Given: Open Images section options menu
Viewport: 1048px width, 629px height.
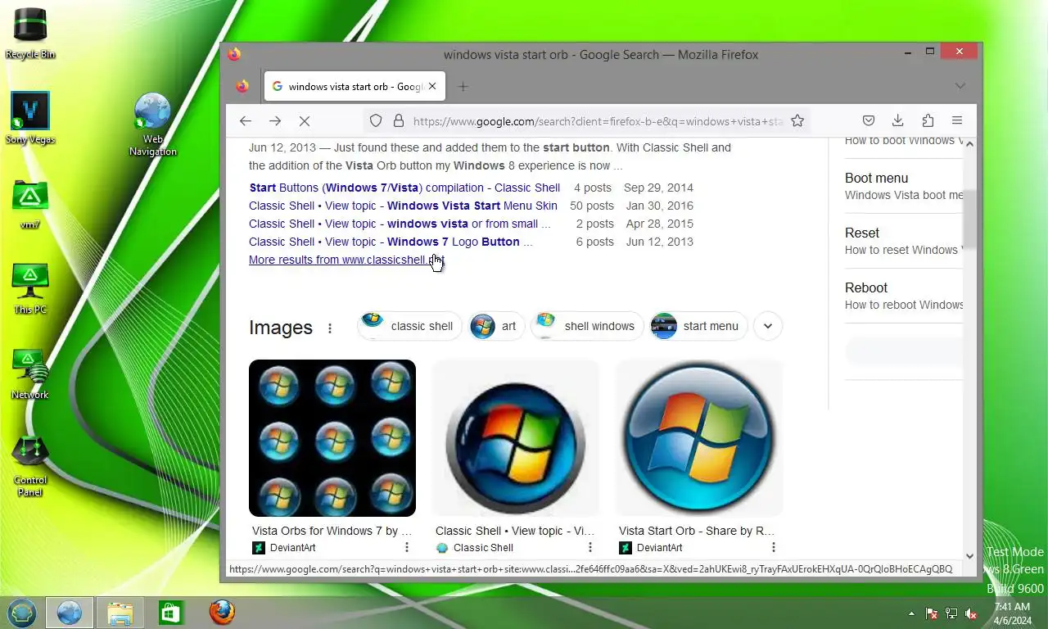Looking at the screenshot, I should point(330,328).
